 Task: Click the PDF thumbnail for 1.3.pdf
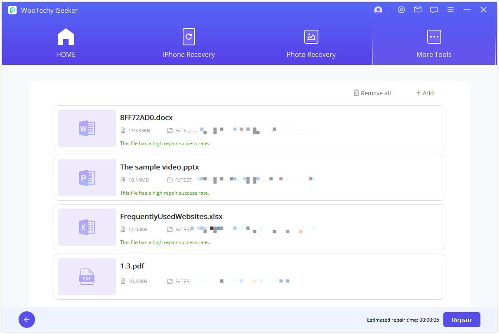[87, 277]
